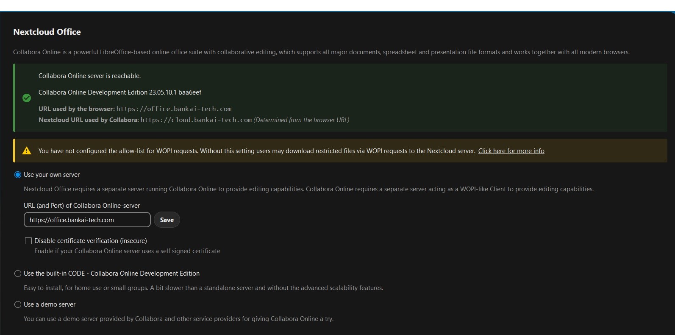
Task: Click the yellow warning triangle icon
Action: click(x=27, y=151)
